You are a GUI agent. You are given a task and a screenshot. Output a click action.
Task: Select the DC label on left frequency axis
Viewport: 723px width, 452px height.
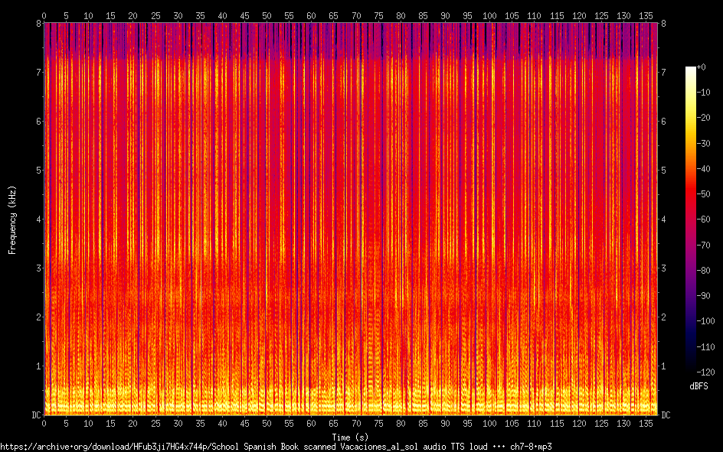click(x=37, y=415)
